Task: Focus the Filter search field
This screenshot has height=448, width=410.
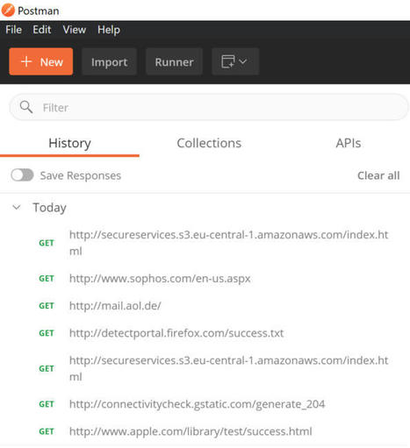Action: click(x=209, y=107)
